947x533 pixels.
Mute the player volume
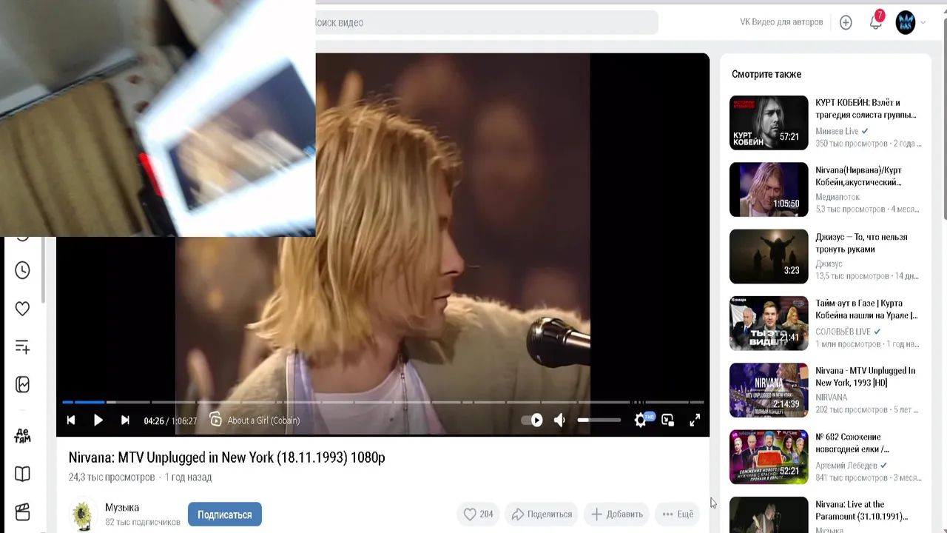(x=560, y=420)
